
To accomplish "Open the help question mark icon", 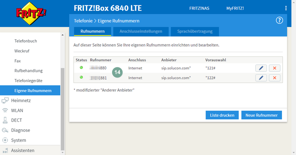I will (279, 20).
